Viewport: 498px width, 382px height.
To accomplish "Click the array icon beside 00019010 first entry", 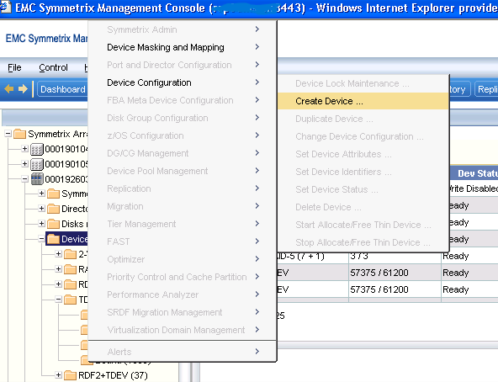I will pos(37,149).
